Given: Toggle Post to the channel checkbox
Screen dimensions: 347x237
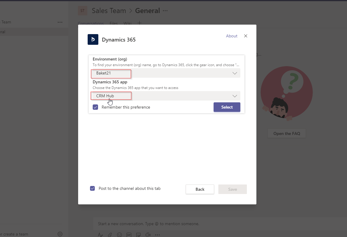Looking at the screenshot, I should click(92, 188).
